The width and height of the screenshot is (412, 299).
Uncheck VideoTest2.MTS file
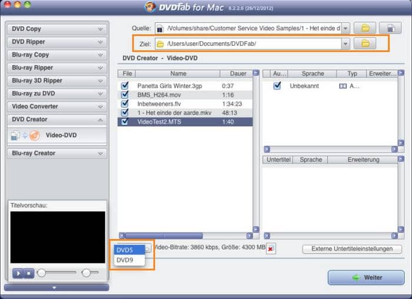[x=125, y=121]
